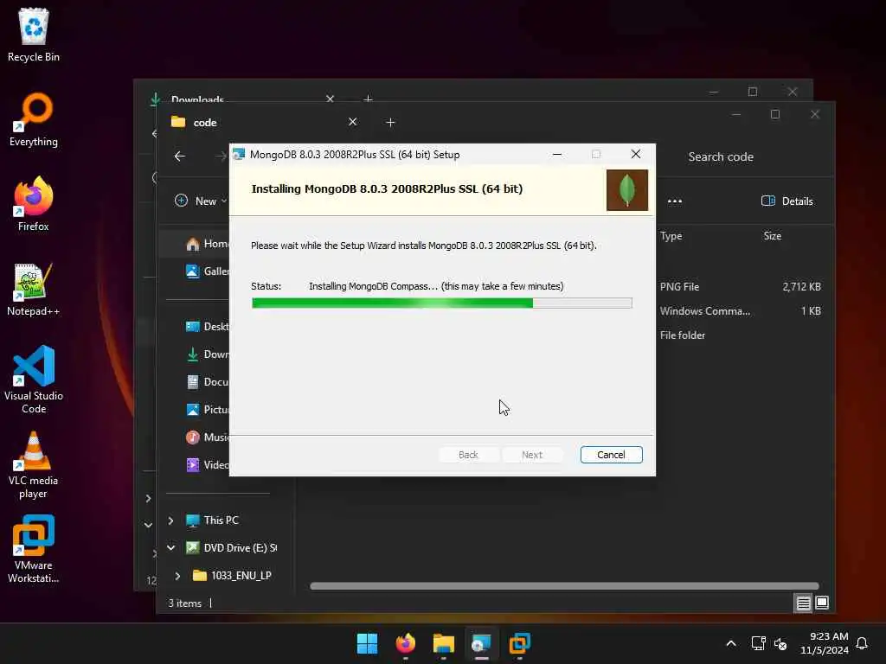Add a new tab next to the code tab
Viewport: 886px width, 664px height.
(390, 123)
